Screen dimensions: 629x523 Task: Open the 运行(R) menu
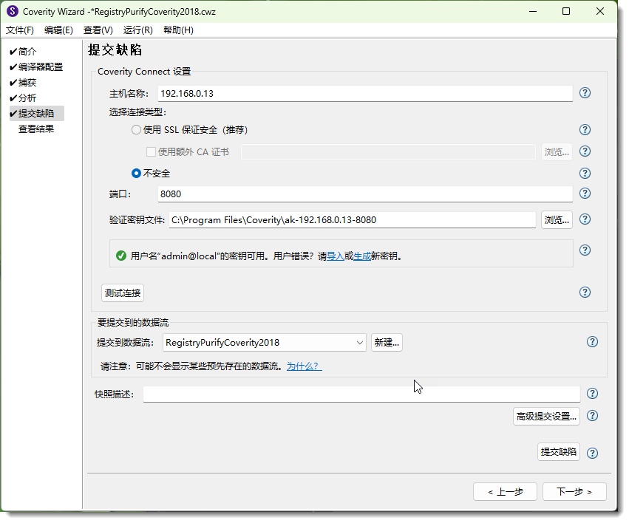[138, 30]
